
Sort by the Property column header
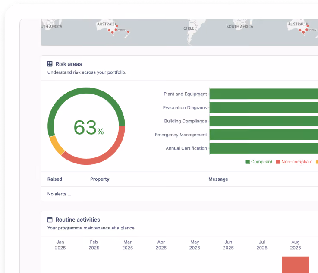pos(100,179)
